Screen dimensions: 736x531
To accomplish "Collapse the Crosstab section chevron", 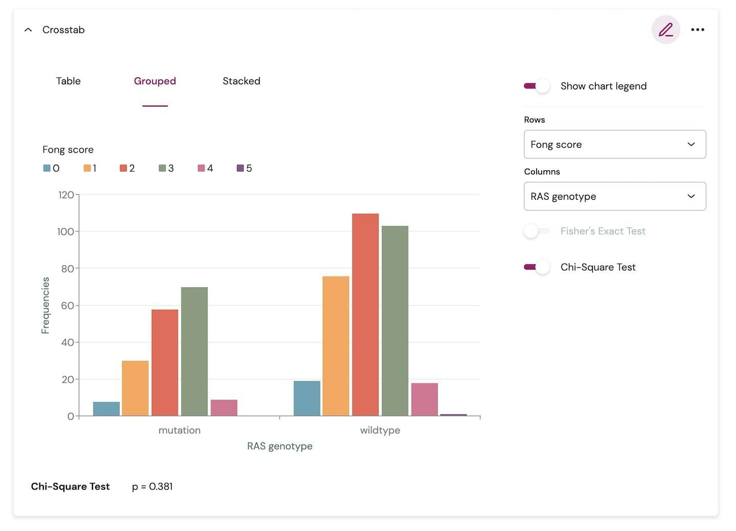I will point(28,30).
